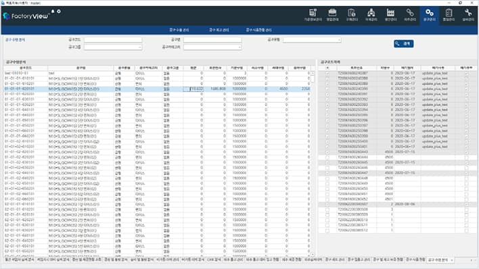This screenshot has height=269, width=479.
Task: Expand the tool type (공구유형) dropdown
Action: point(339,40)
